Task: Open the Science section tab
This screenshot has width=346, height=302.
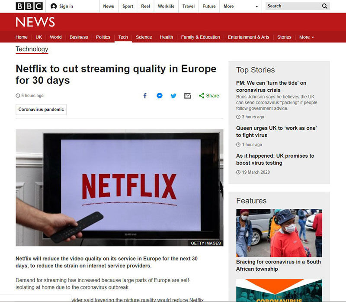Action: [144, 37]
